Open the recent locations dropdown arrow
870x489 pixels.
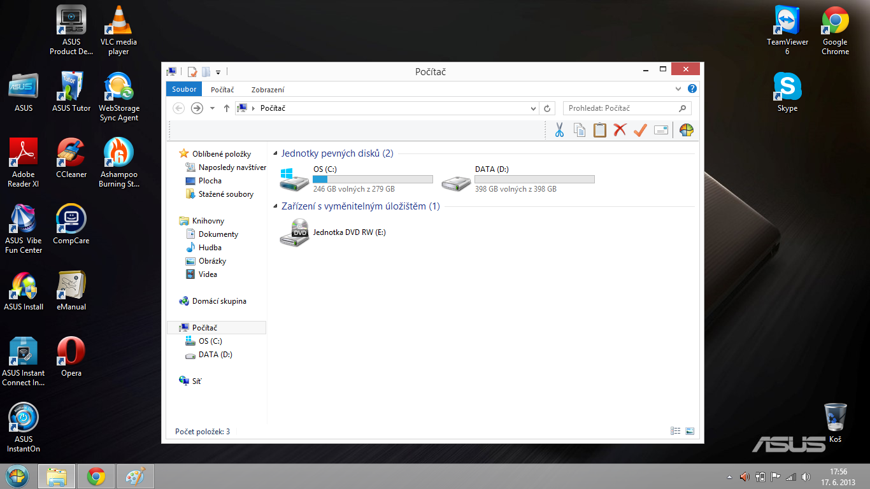pos(212,108)
